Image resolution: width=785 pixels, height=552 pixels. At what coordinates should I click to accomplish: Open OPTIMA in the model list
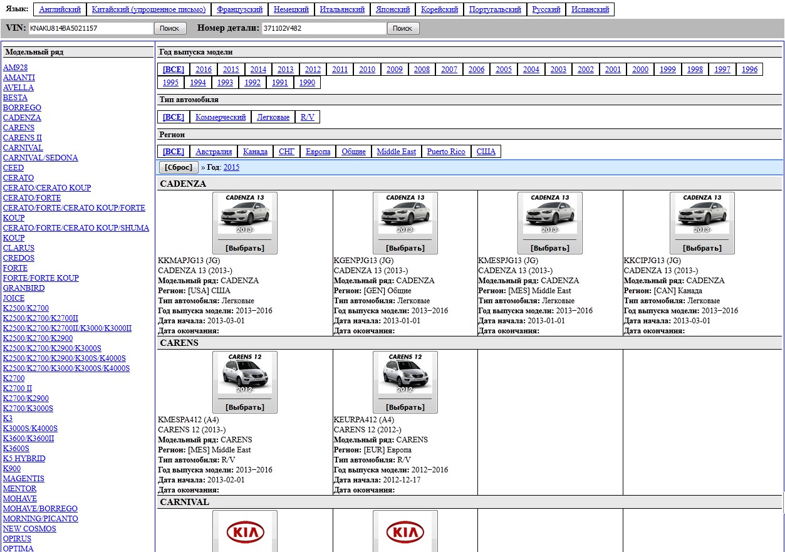(x=18, y=548)
